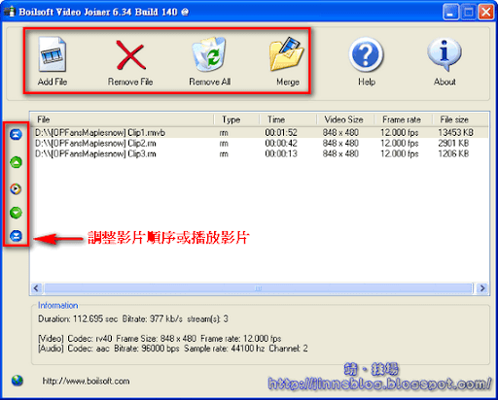Move selected clip to top of list
This screenshot has width=498, height=400.
(16, 134)
